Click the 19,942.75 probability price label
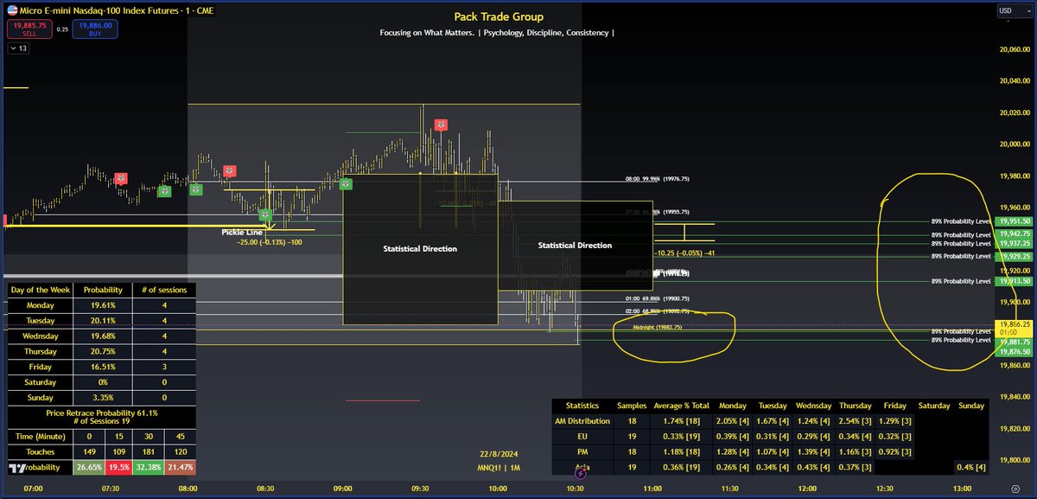1037x499 pixels. [x=1015, y=234]
